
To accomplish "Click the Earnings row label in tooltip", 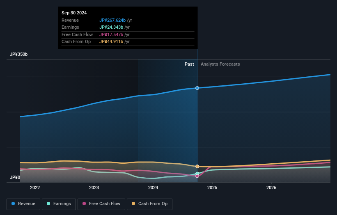I will (x=70, y=27).
